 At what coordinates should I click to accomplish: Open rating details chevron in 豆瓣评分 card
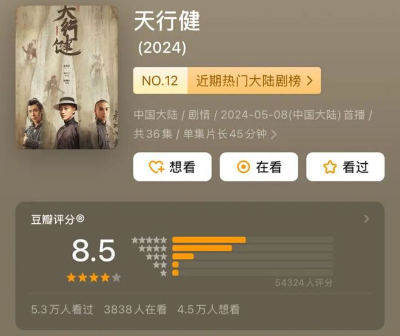[x=367, y=219]
